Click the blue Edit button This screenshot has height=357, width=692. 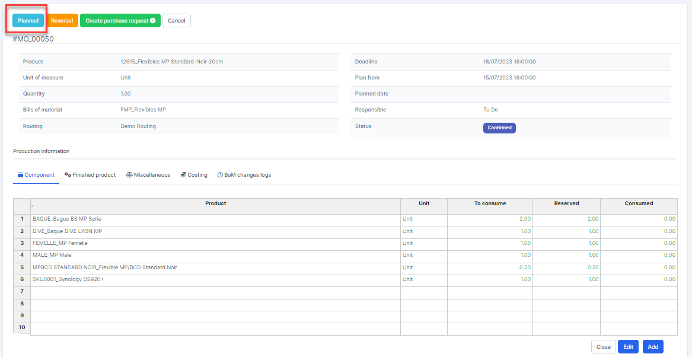pos(628,347)
